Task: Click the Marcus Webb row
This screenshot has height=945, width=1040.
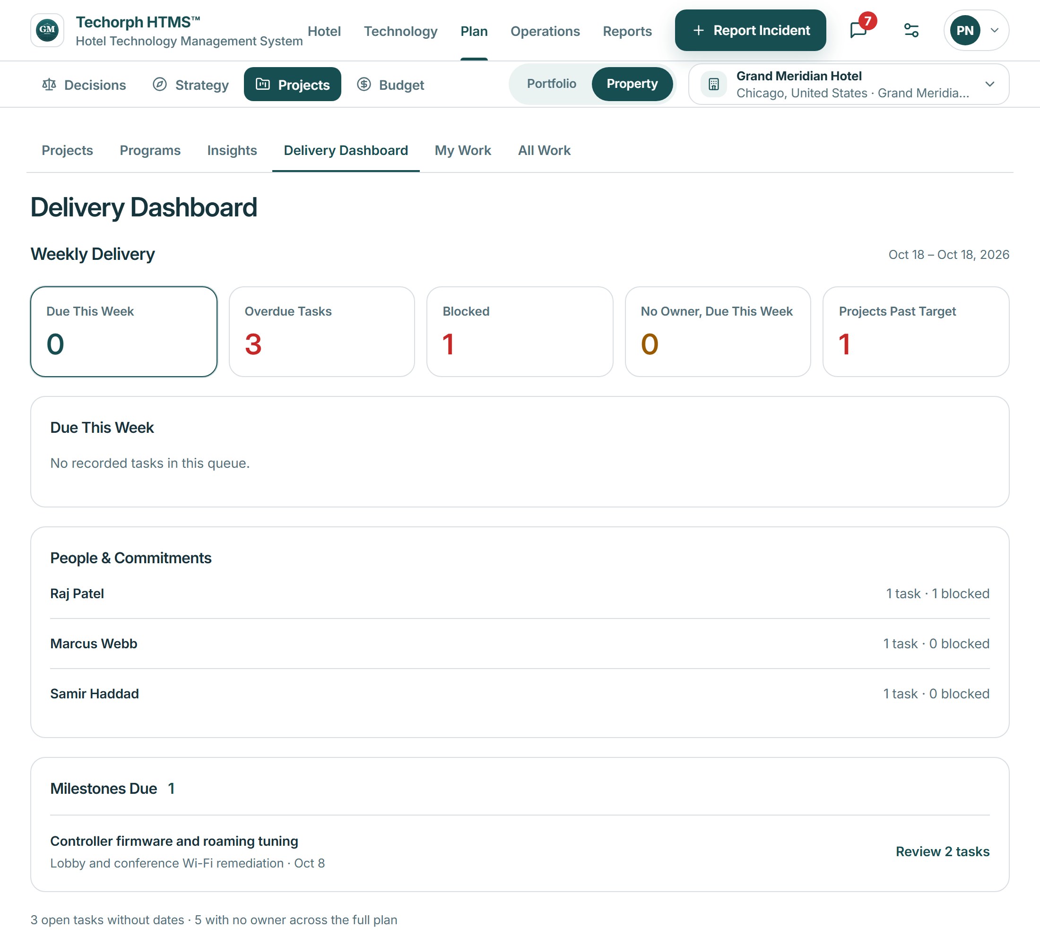Action: (x=520, y=644)
